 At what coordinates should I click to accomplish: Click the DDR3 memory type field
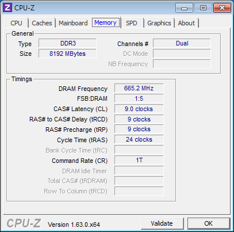(x=67, y=43)
